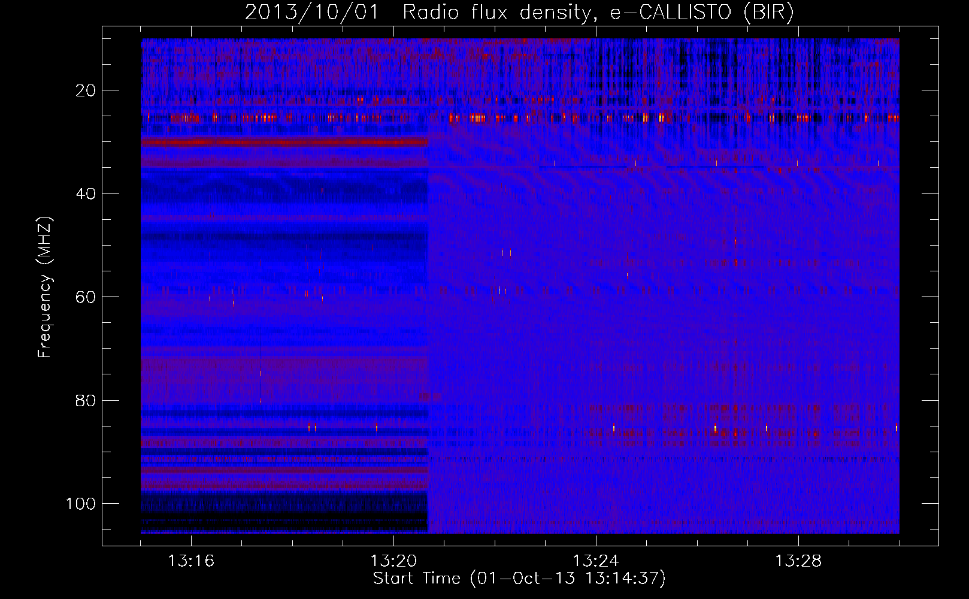Click the frequency tick label "60"

(x=86, y=297)
